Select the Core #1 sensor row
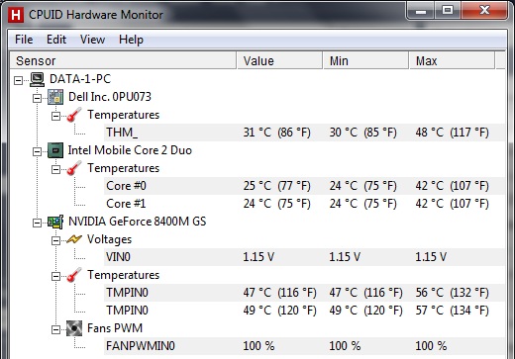Image resolution: width=515 pixels, height=359 pixels. click(x=304, y=204)
